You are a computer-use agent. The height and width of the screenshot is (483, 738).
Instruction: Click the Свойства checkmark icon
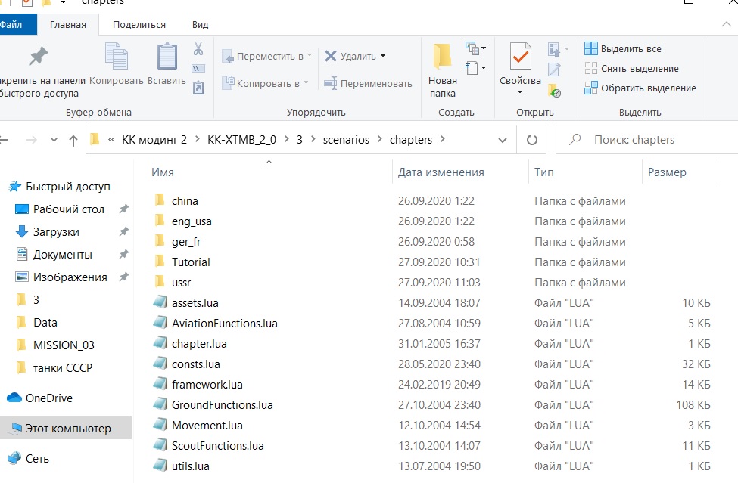(x=520, y=56)
